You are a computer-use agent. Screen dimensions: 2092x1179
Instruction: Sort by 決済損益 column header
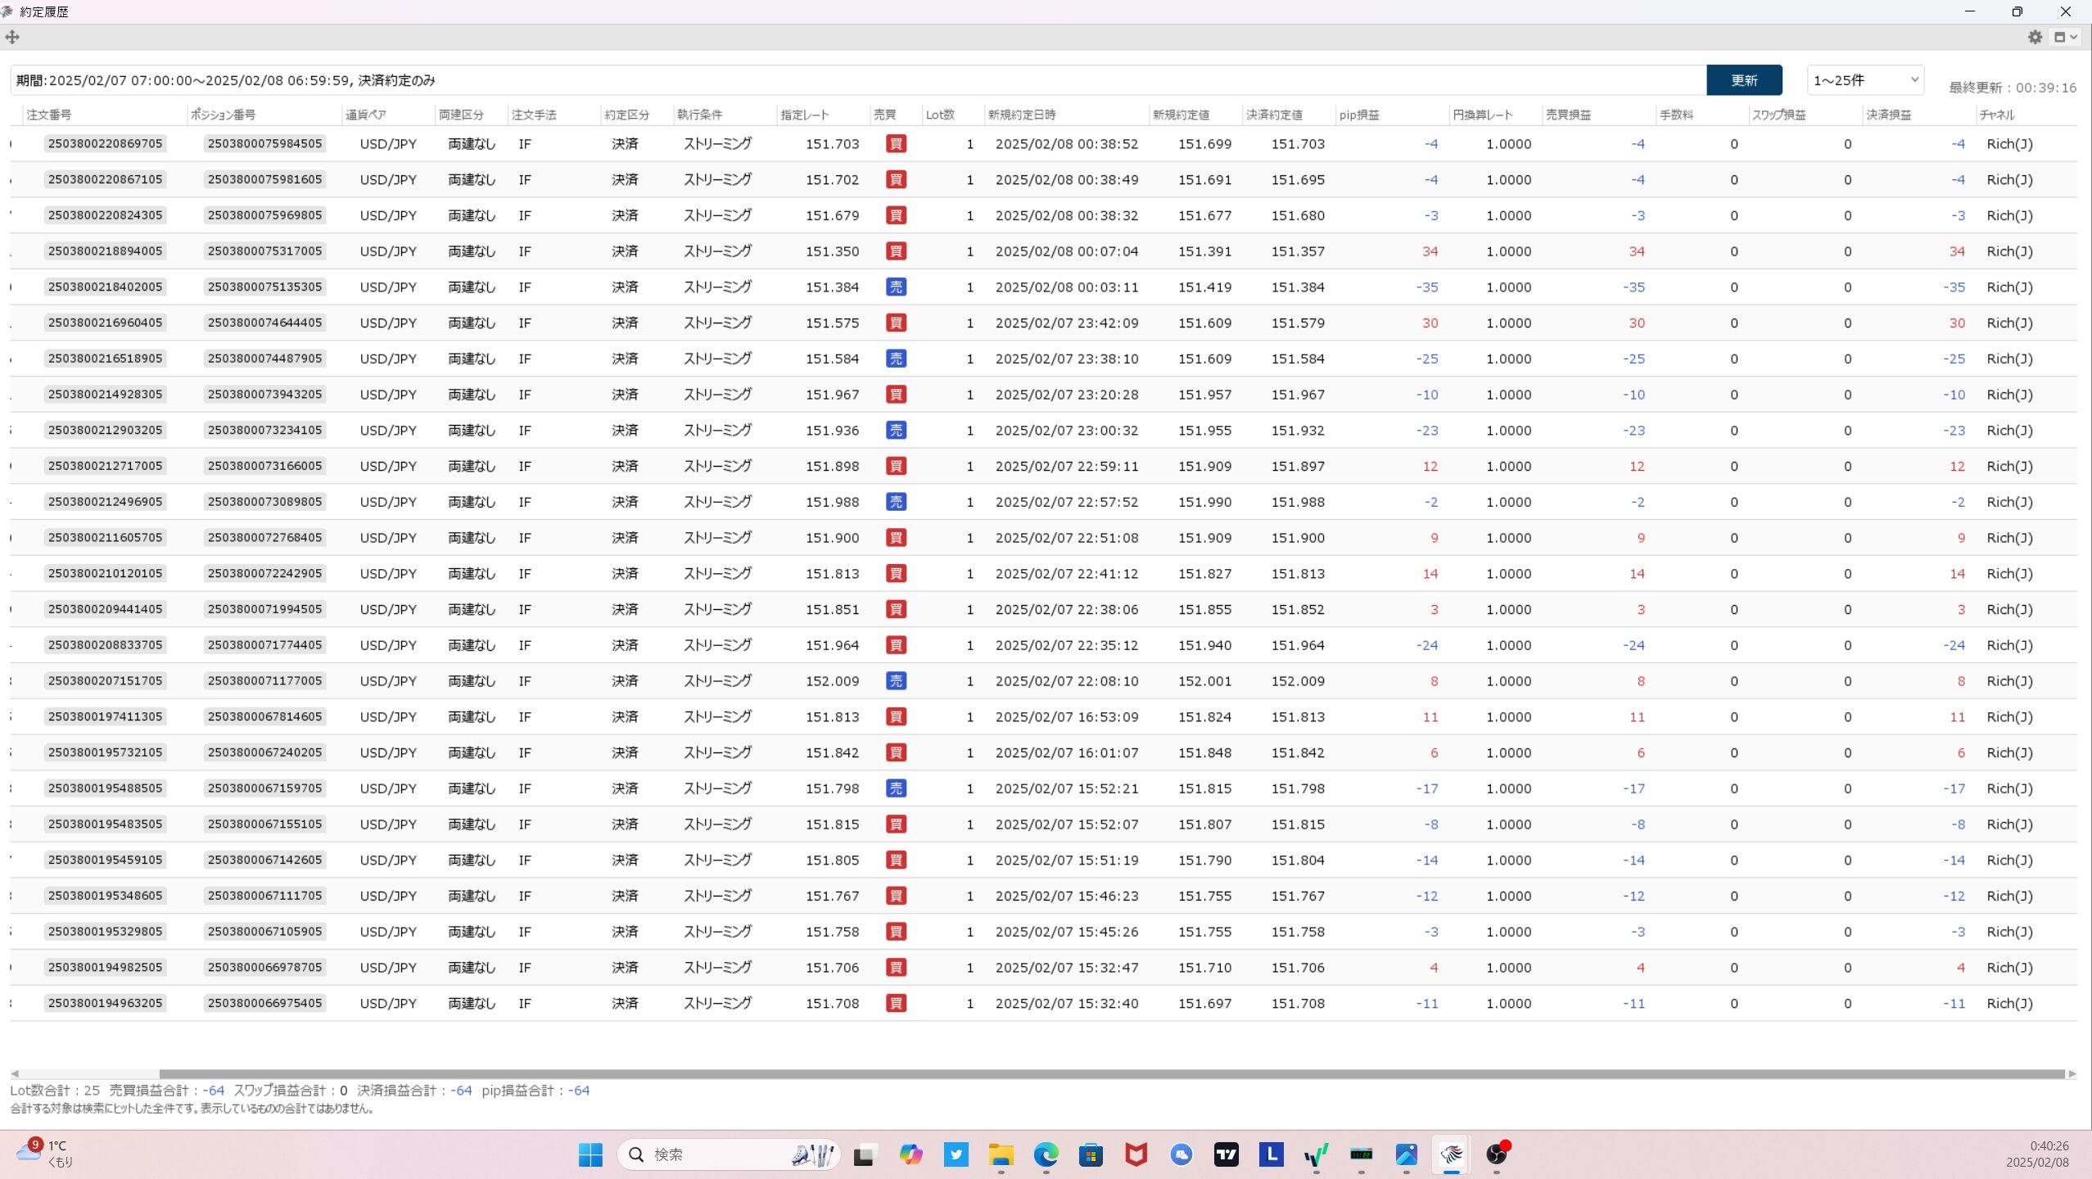pos(1889,115)
